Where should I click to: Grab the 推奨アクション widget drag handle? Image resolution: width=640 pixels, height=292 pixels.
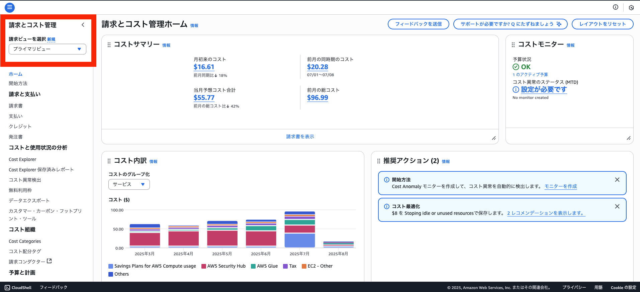(379, 161)
